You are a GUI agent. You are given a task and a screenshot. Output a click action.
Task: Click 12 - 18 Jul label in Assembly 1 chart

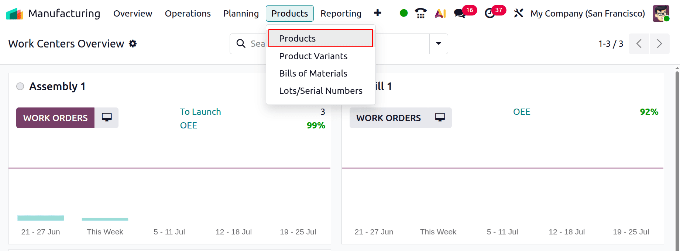point(234,232)
